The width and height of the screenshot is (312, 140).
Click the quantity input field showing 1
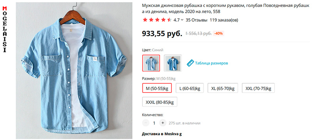pyautogui.click(x=154, y=123)
